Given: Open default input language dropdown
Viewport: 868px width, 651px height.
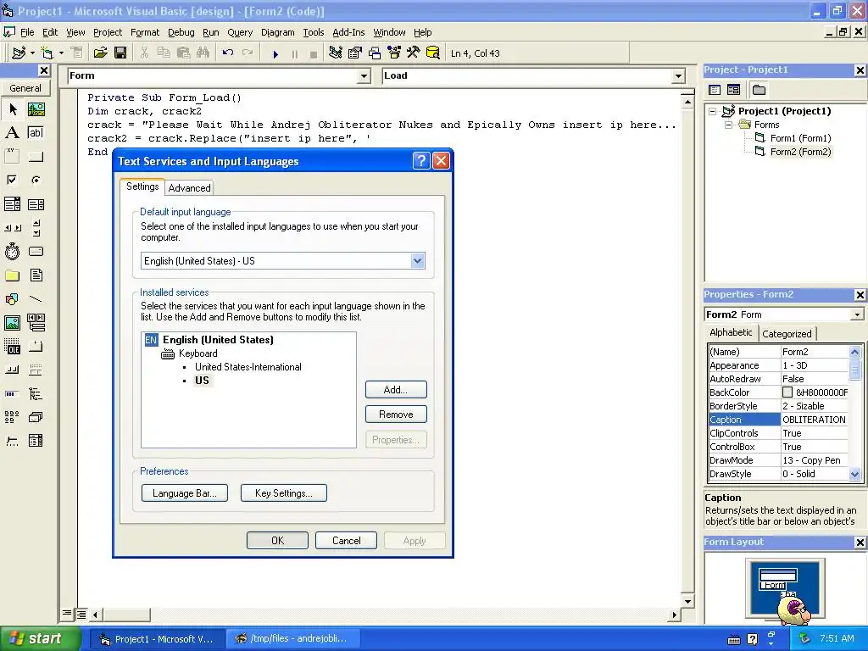Looking at the screenshot, I should (417, 261).
